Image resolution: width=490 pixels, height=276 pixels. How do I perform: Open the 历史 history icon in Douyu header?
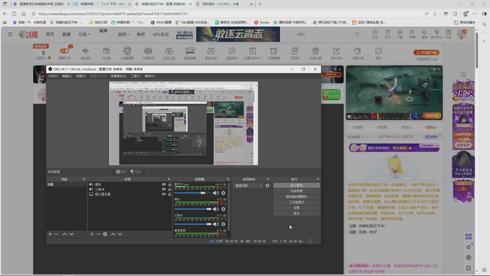tap(375, 34)
